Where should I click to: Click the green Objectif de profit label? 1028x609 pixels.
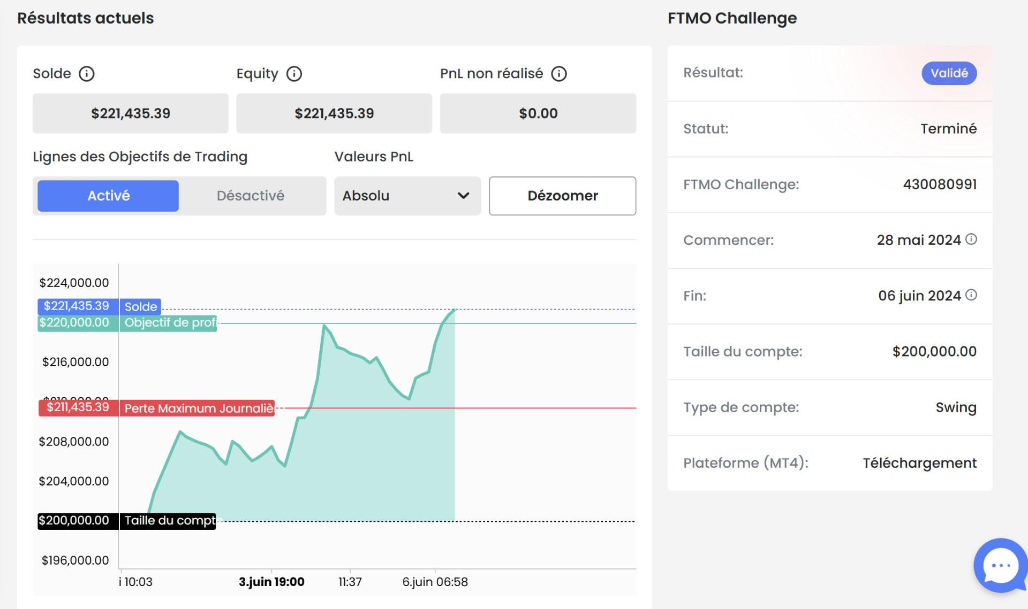169,323
